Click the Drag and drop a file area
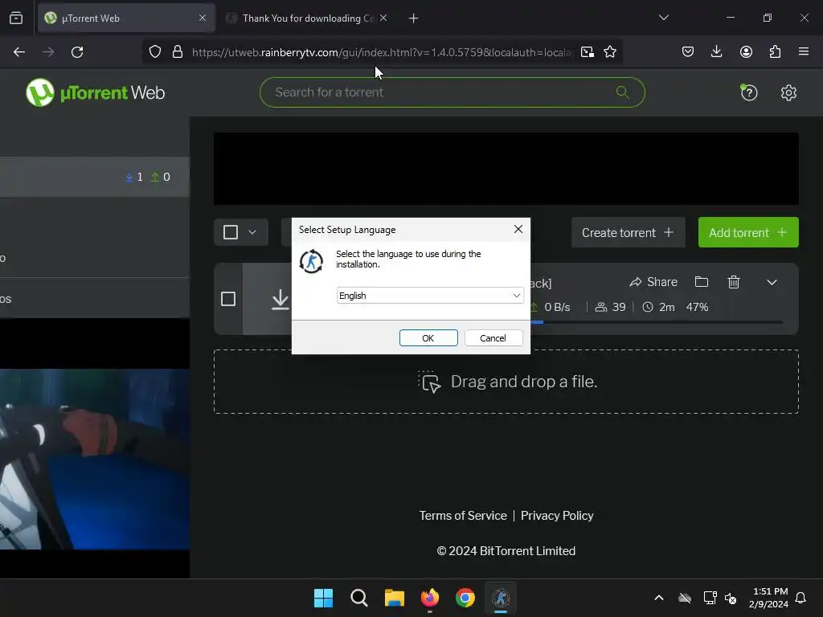The width and height of the screenshot is (823, 617). click(506, 382)
